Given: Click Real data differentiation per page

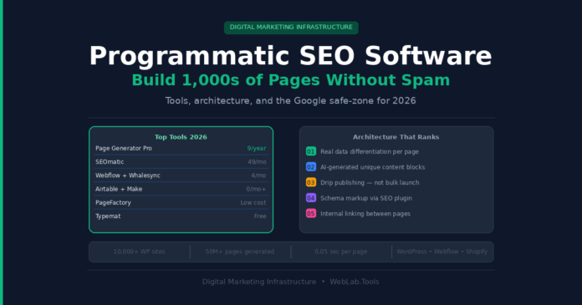Looking at the screenshot, I should 370,152.
